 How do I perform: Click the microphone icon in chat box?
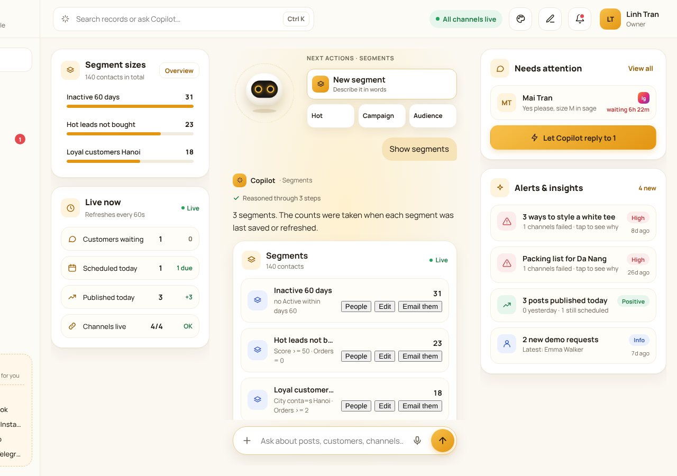click(417, 441)
